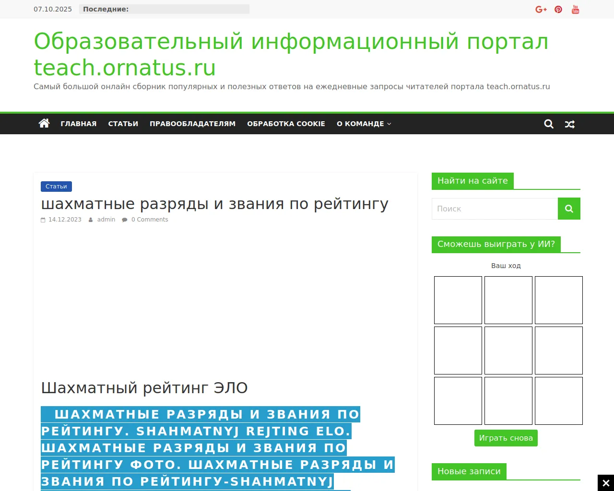
Task: Mark the bottom-left tic-tac-toe cell
Action: tap(458, 401)
